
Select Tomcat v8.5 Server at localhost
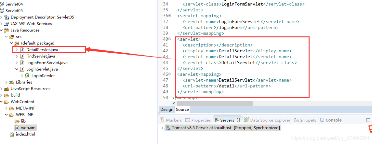[x=226, y=128]
